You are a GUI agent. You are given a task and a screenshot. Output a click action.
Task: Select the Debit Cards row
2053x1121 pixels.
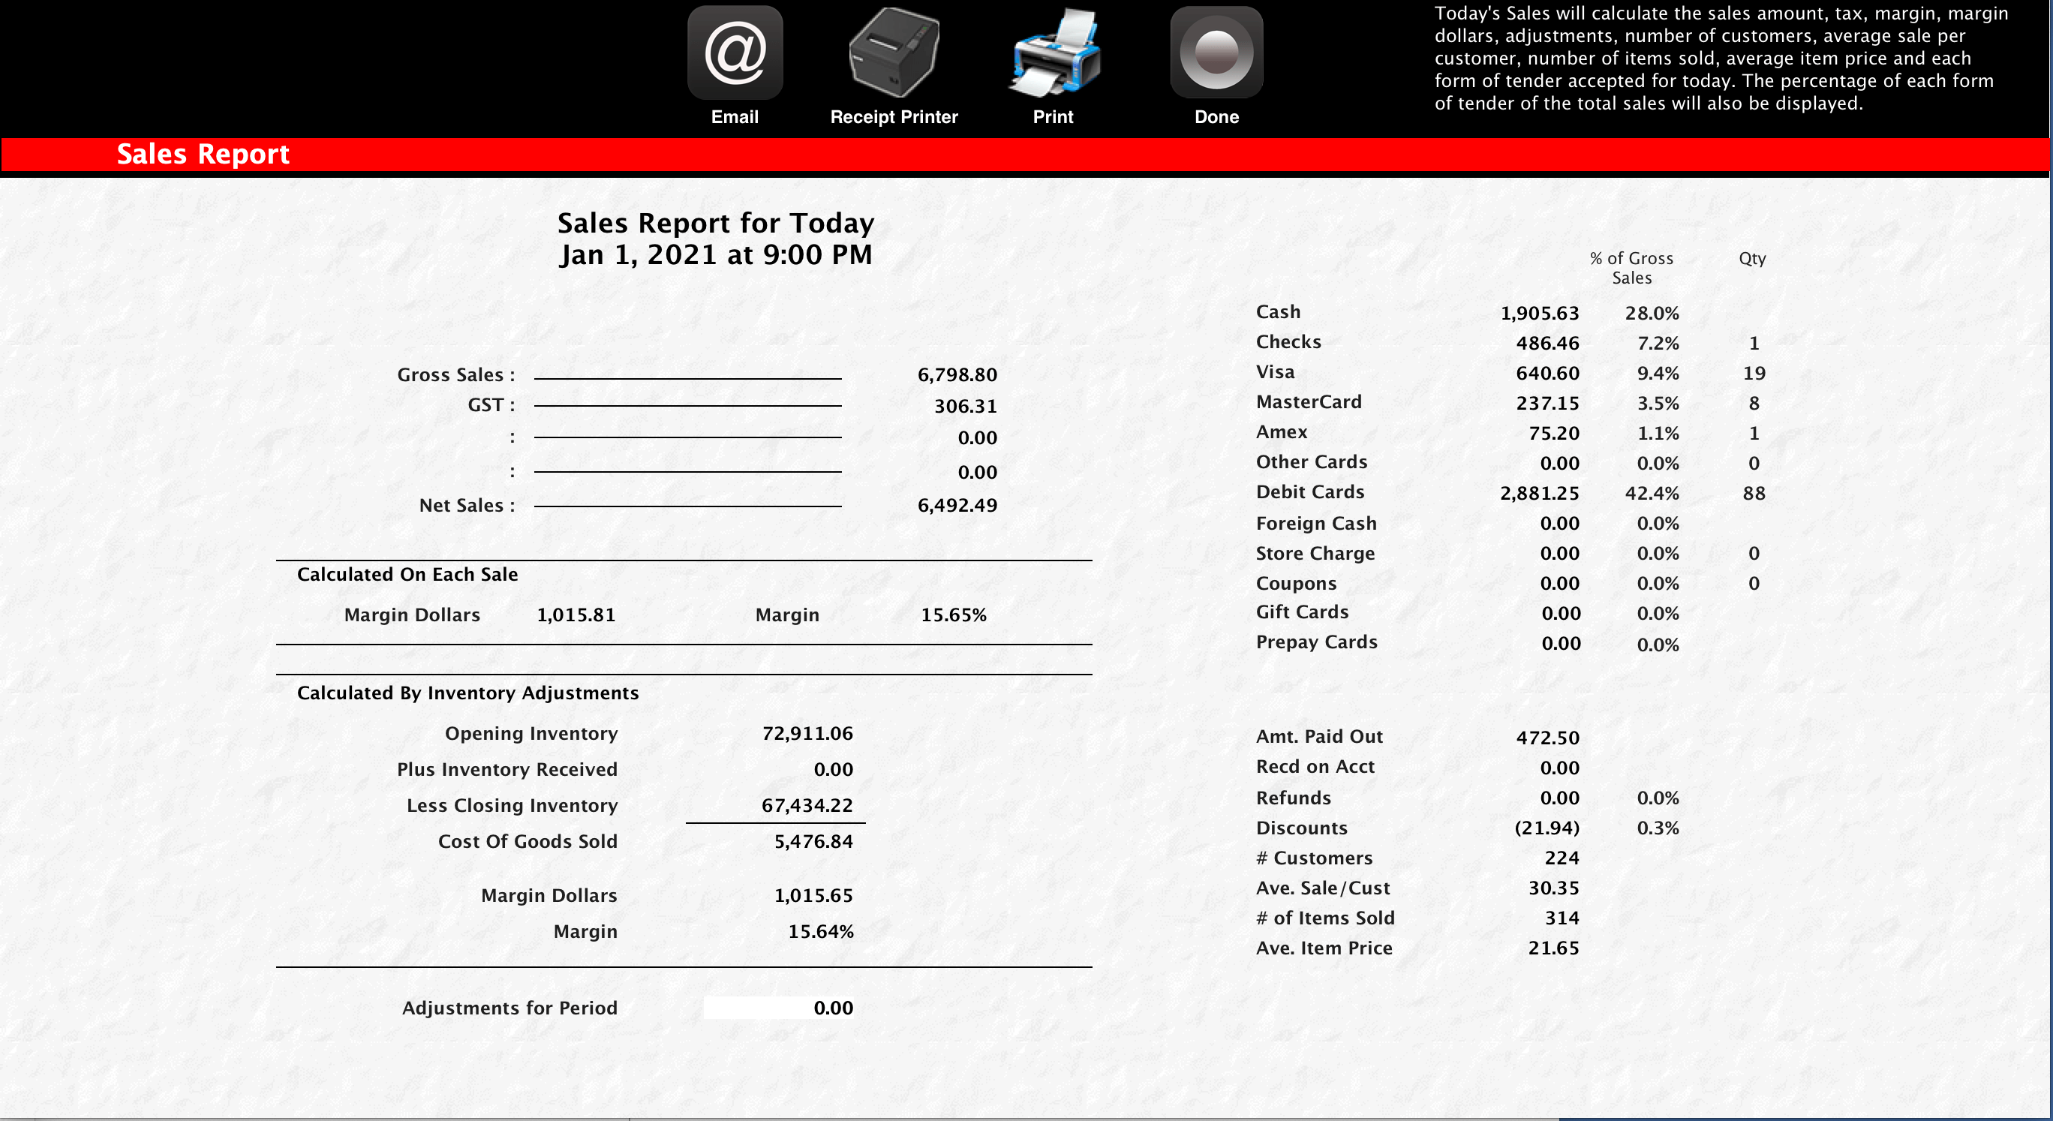point(1310,492)
